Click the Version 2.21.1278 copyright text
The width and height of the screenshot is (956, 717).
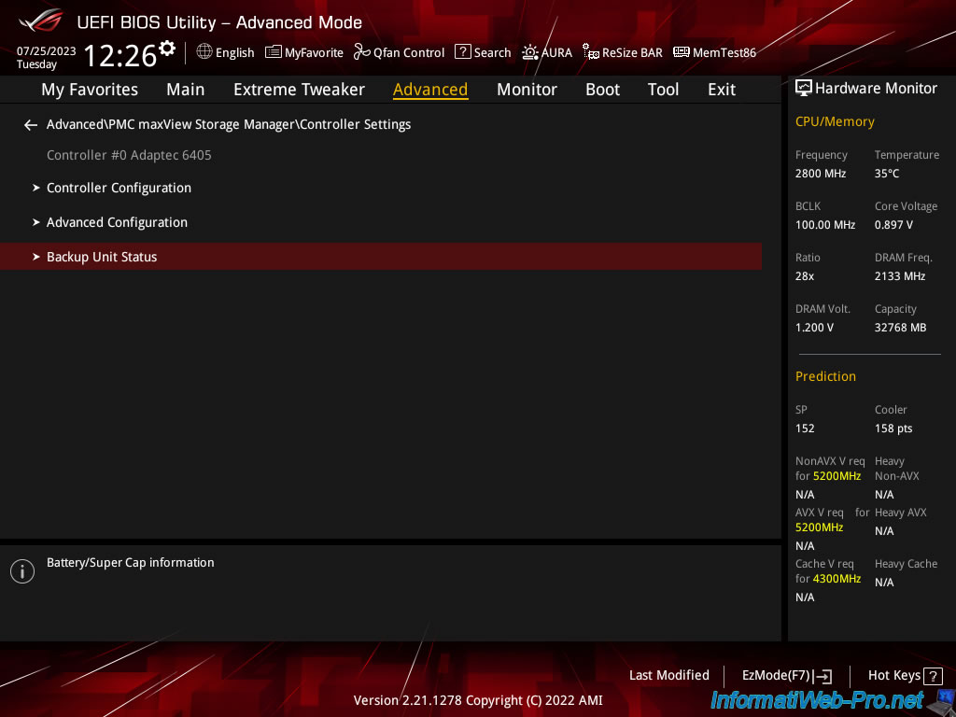478,700
